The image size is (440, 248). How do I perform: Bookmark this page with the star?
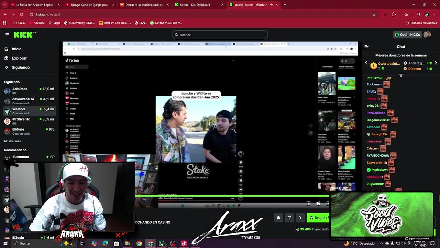tap(374, 14)
